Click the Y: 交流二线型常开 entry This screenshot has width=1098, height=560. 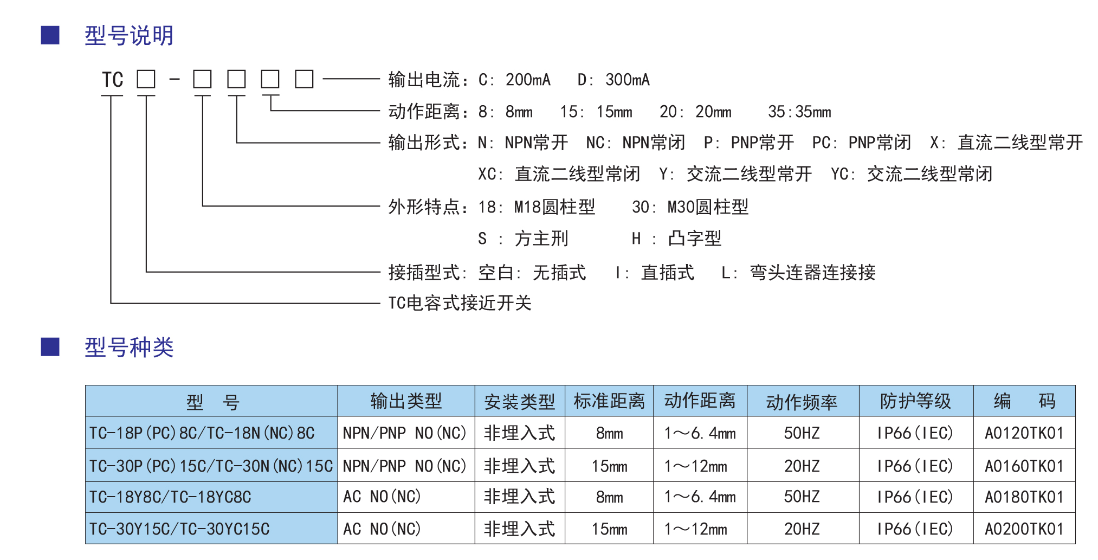click(x=735, y=175)
